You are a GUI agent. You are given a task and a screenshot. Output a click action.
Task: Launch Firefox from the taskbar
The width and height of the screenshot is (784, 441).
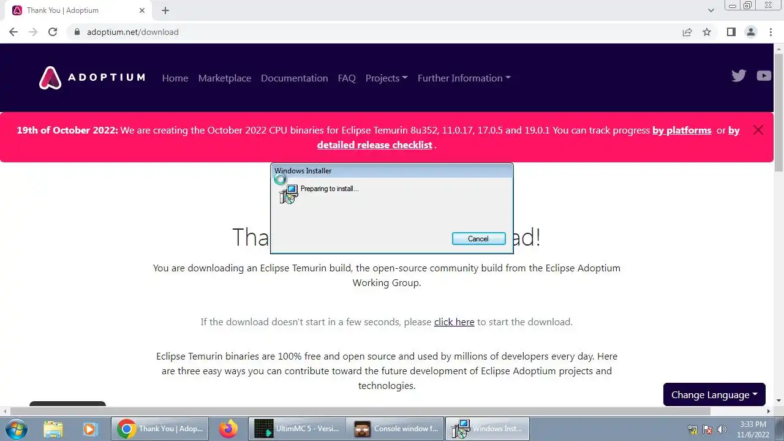pos(228,429)
